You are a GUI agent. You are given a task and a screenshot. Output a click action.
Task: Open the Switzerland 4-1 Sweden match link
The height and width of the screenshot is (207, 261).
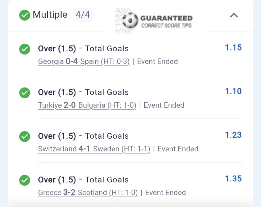[x=94, y=149]
